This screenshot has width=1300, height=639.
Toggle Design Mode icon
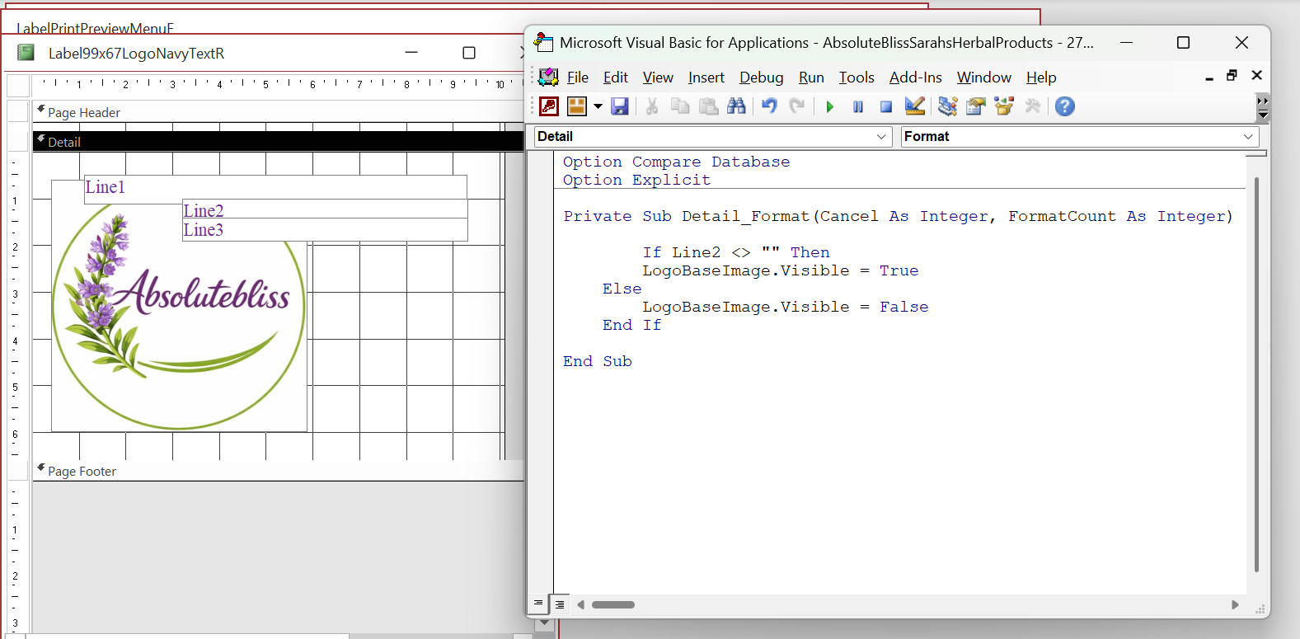pyautogui.click(x=915, y=106)
